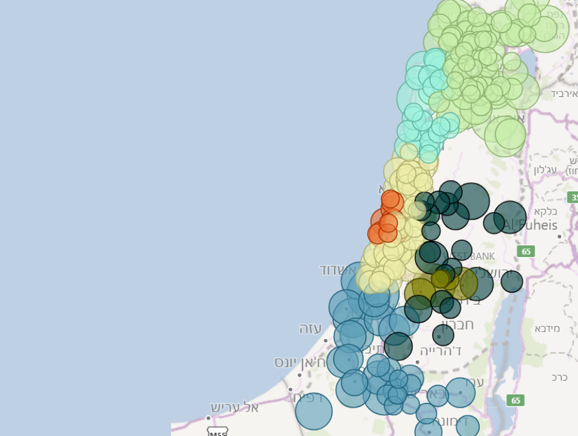Select the lone dark teal bubble east of Jerusalem
This screenshot has height=436, width=578.
pos(512,281)
